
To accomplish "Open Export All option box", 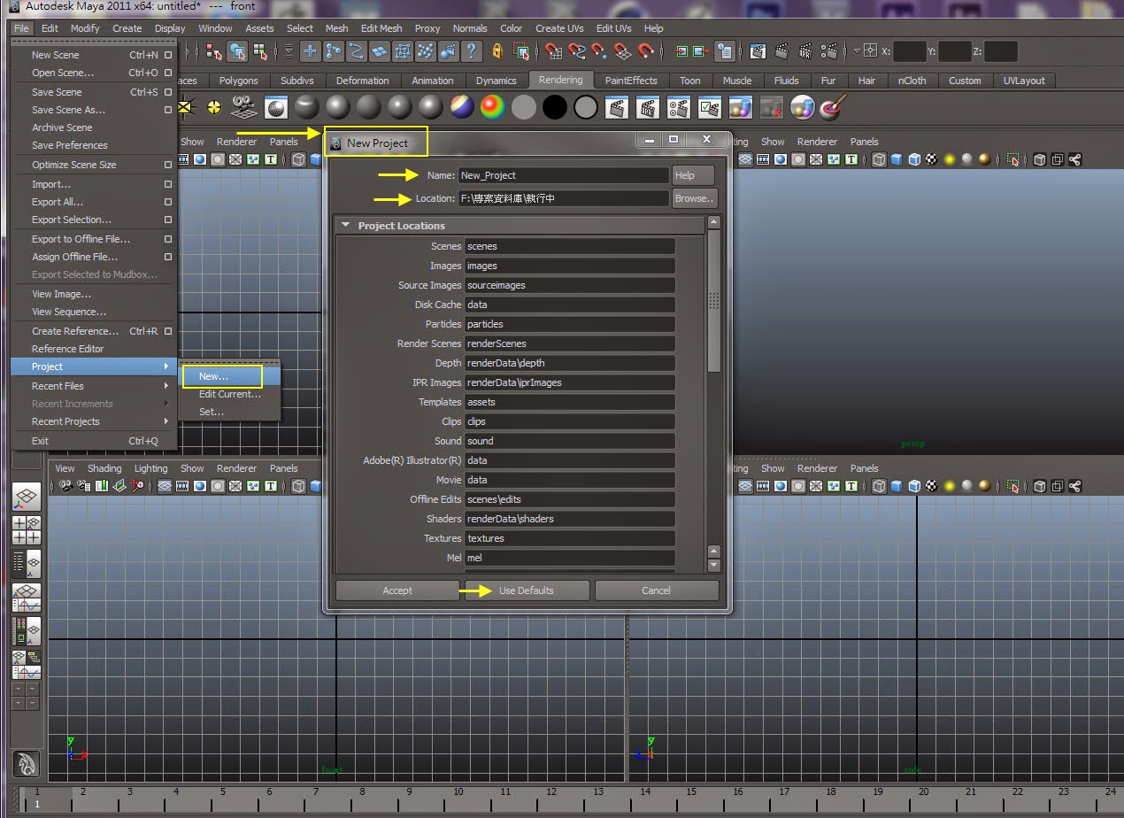I will pos(168,202).
